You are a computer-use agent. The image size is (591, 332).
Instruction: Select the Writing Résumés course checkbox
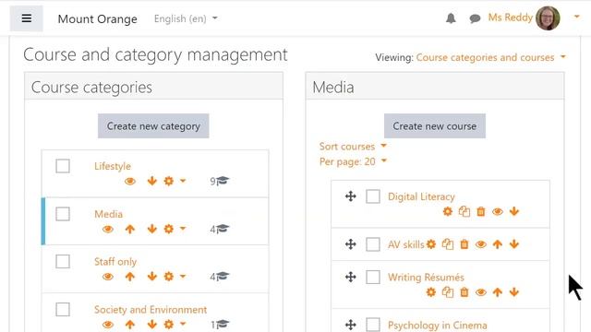tap(373, 277)
